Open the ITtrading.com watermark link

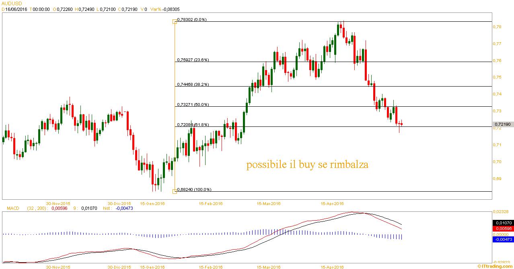tap(495, 266)
